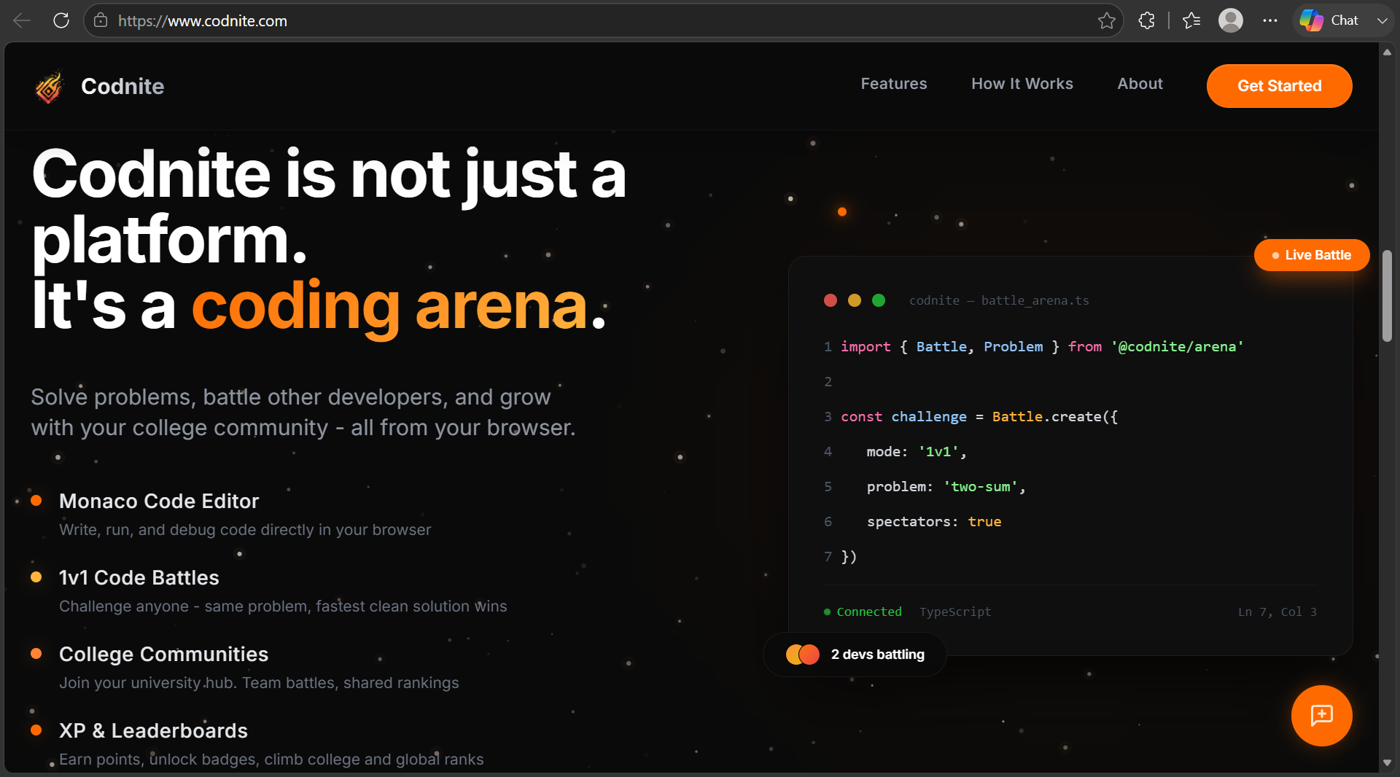Open Copilot Chat button
Image resolution: width=1400 pixels, height=777 pixels.
[1329, 20]
